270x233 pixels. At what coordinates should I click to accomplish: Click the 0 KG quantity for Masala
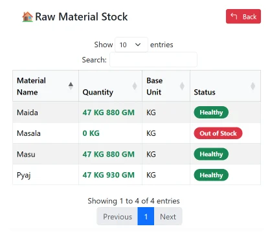91,133
